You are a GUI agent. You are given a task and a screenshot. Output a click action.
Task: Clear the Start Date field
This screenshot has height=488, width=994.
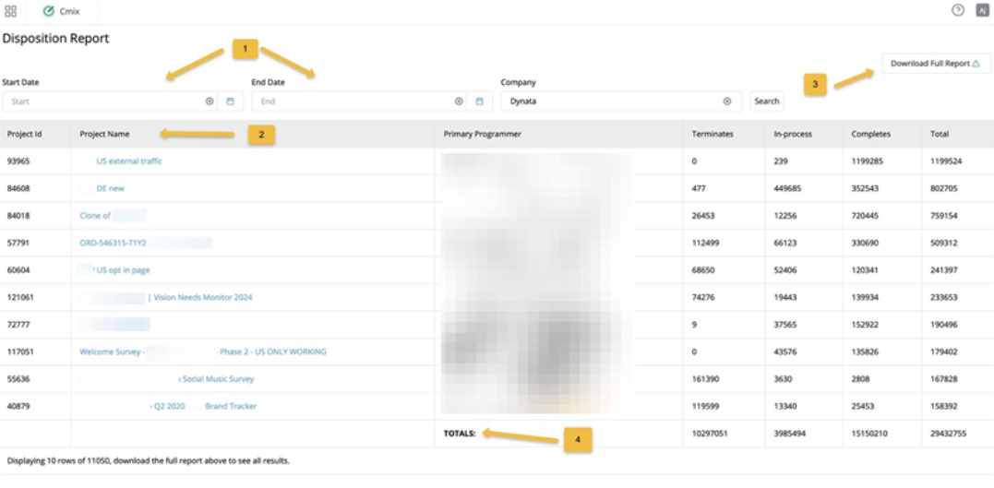pos(210,101)
